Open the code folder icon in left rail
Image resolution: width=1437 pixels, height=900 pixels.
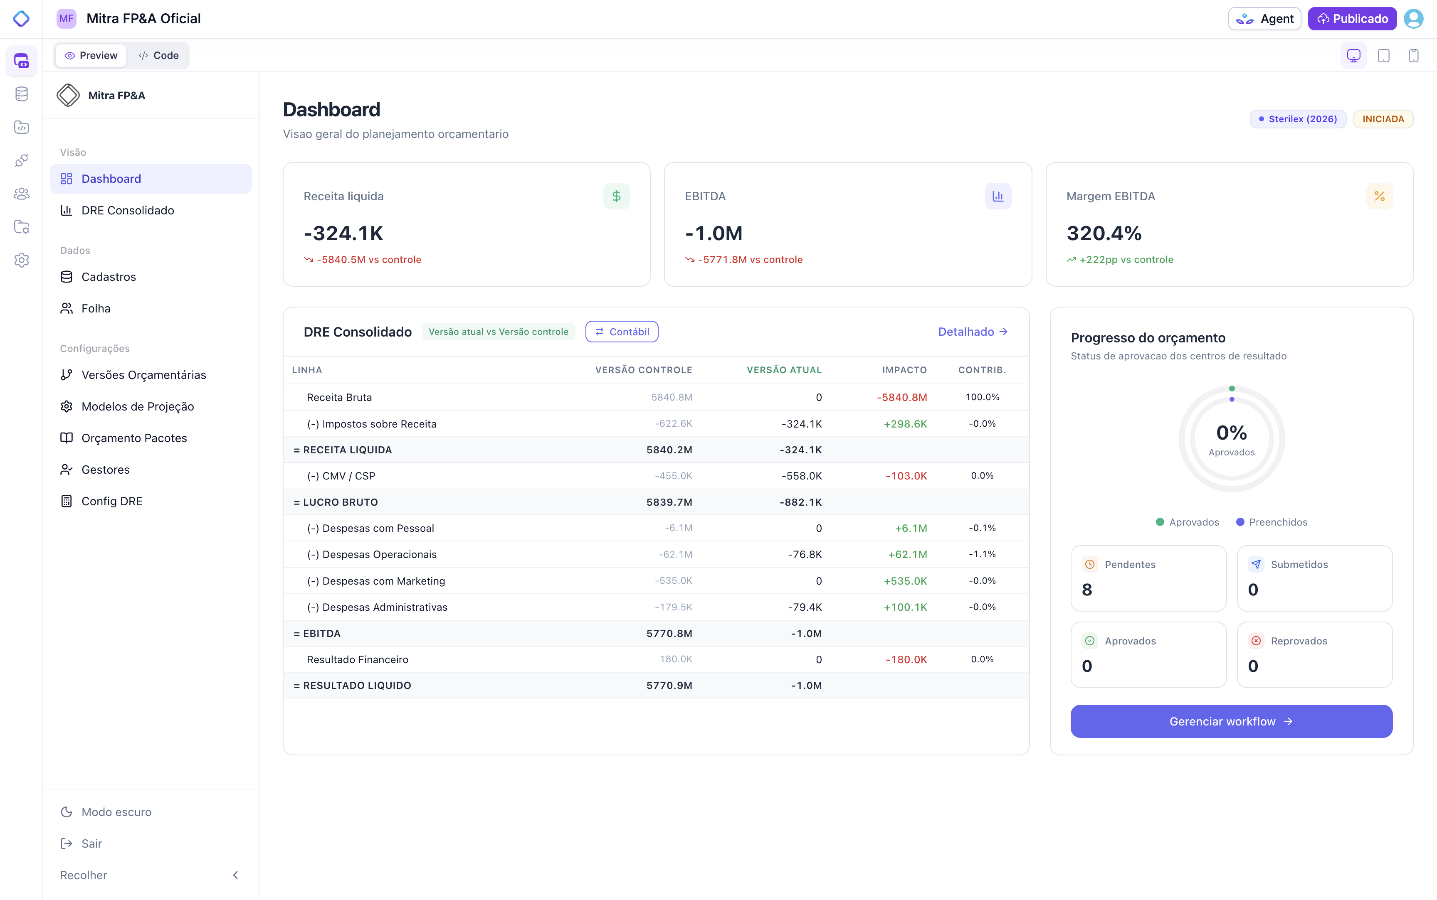click(x=22, y=128)
